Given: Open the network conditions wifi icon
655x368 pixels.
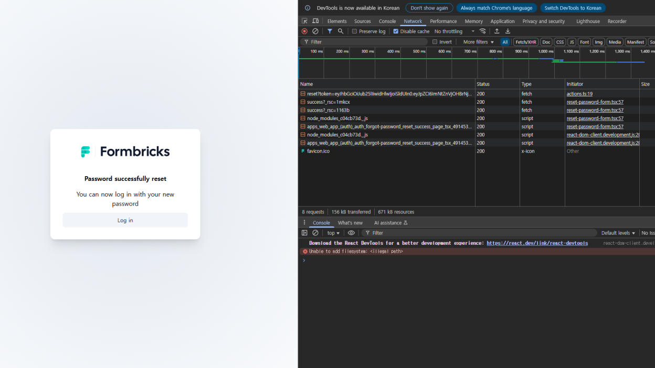Looking at the screenshot, I should pyautogui.click(x=483, y=31).
